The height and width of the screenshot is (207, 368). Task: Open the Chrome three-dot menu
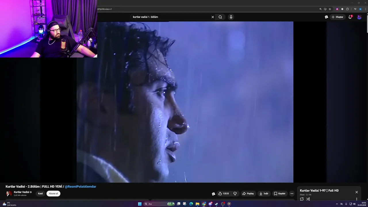tap(365, 9)
